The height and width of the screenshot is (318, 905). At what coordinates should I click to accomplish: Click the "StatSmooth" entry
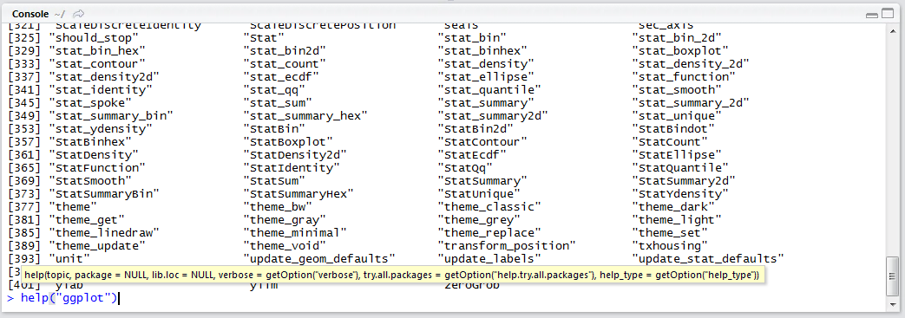90,180
